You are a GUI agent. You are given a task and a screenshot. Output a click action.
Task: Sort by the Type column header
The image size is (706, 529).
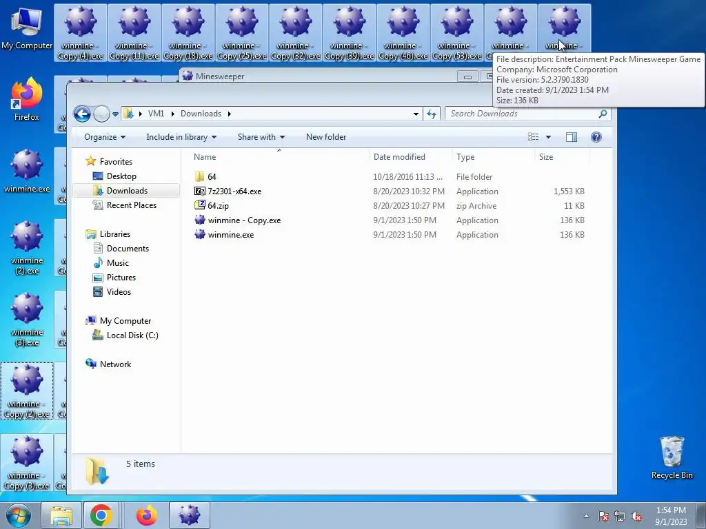494,157
